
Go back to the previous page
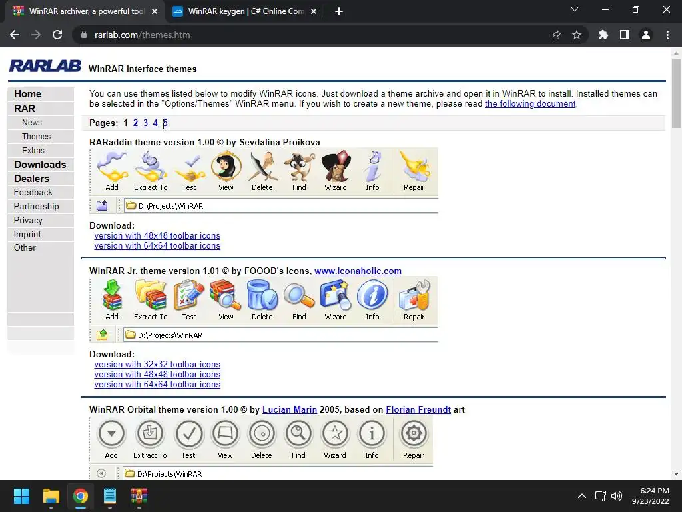tap(15, 35)
